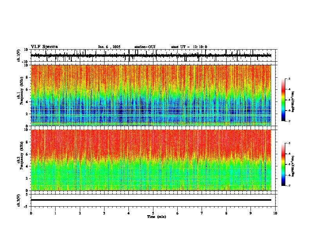Click the ch.1 spectrogram panel
The width and height of the screenshot is (310, 239).
tap(151, 95)
